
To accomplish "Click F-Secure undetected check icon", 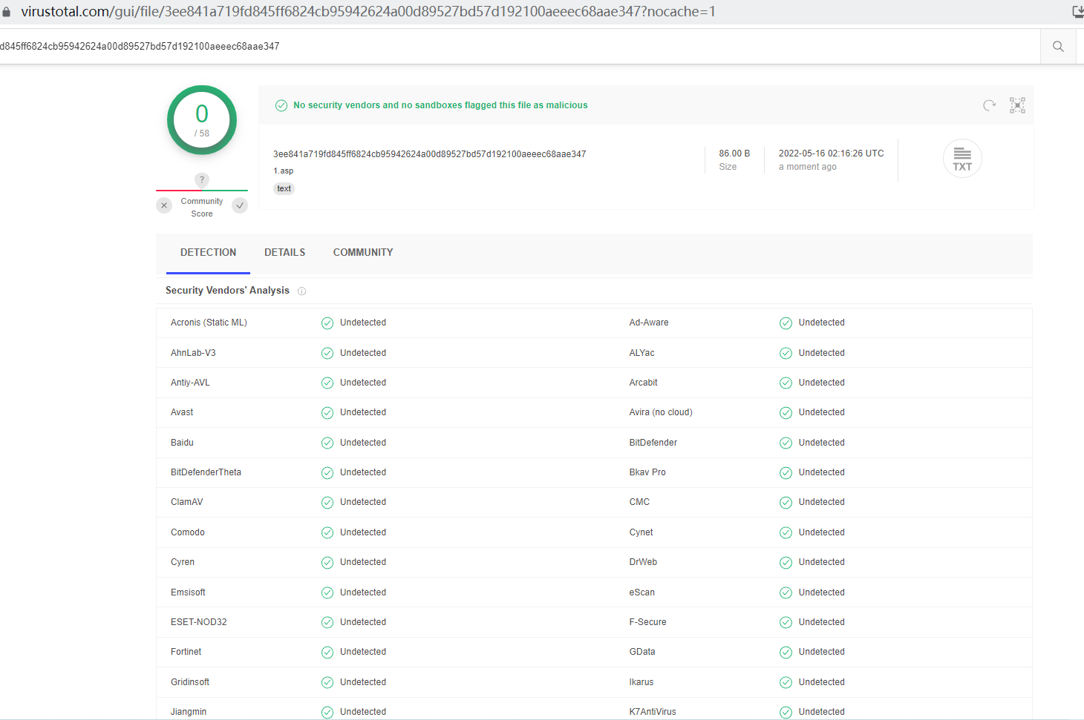I will tap(786, 622).
